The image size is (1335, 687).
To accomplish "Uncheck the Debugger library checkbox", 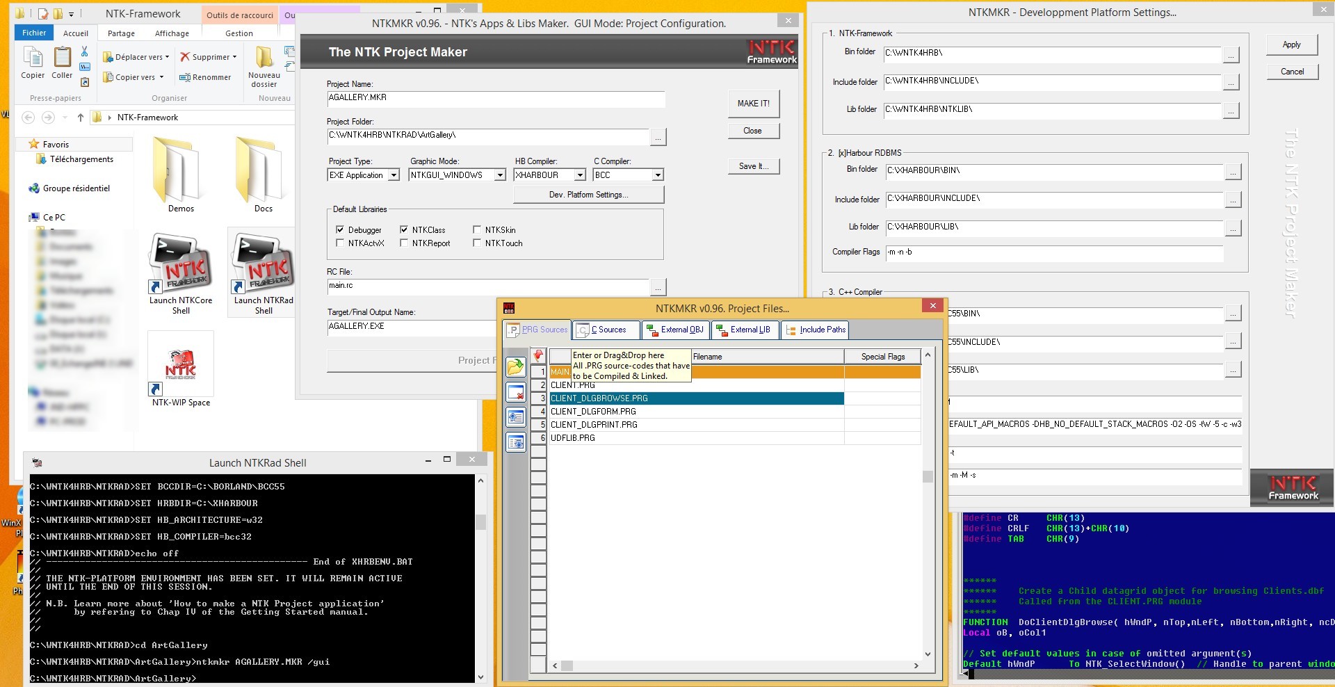I will (x=340, y=229).
